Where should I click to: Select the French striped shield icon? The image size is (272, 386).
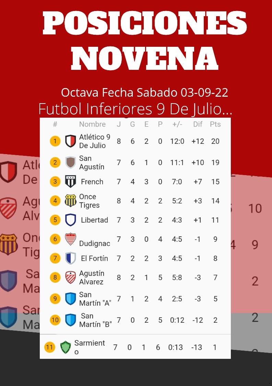[x=70, y=181]
